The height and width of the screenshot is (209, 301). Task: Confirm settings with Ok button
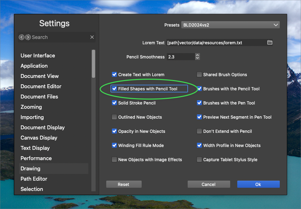(x=258, y=184)
